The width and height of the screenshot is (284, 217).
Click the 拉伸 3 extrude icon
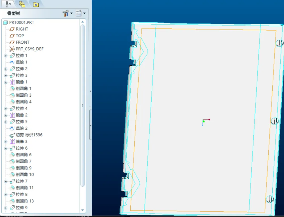12,75
